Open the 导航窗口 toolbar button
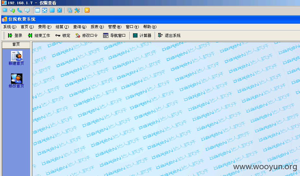 114,36
